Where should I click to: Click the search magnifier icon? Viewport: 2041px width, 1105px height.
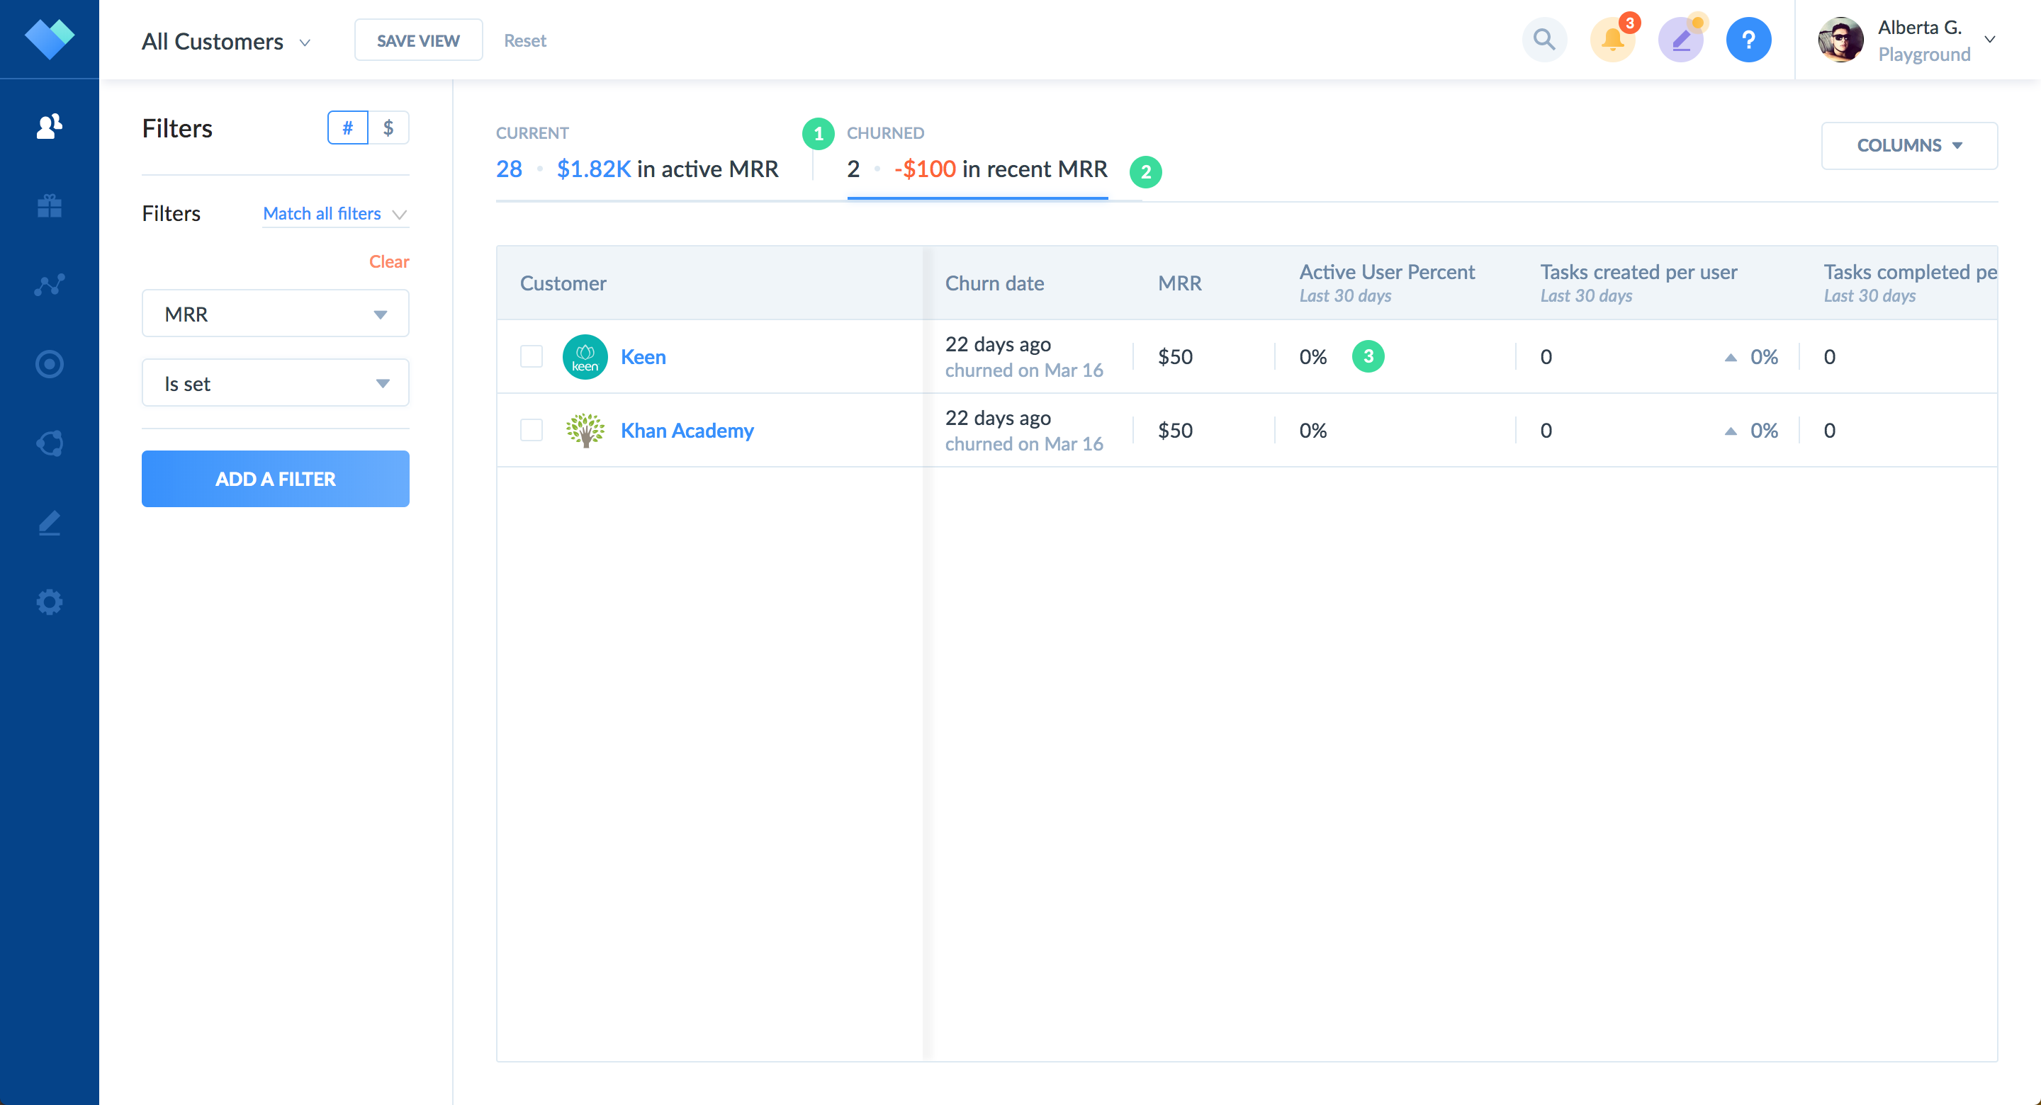coord(1544,40)
